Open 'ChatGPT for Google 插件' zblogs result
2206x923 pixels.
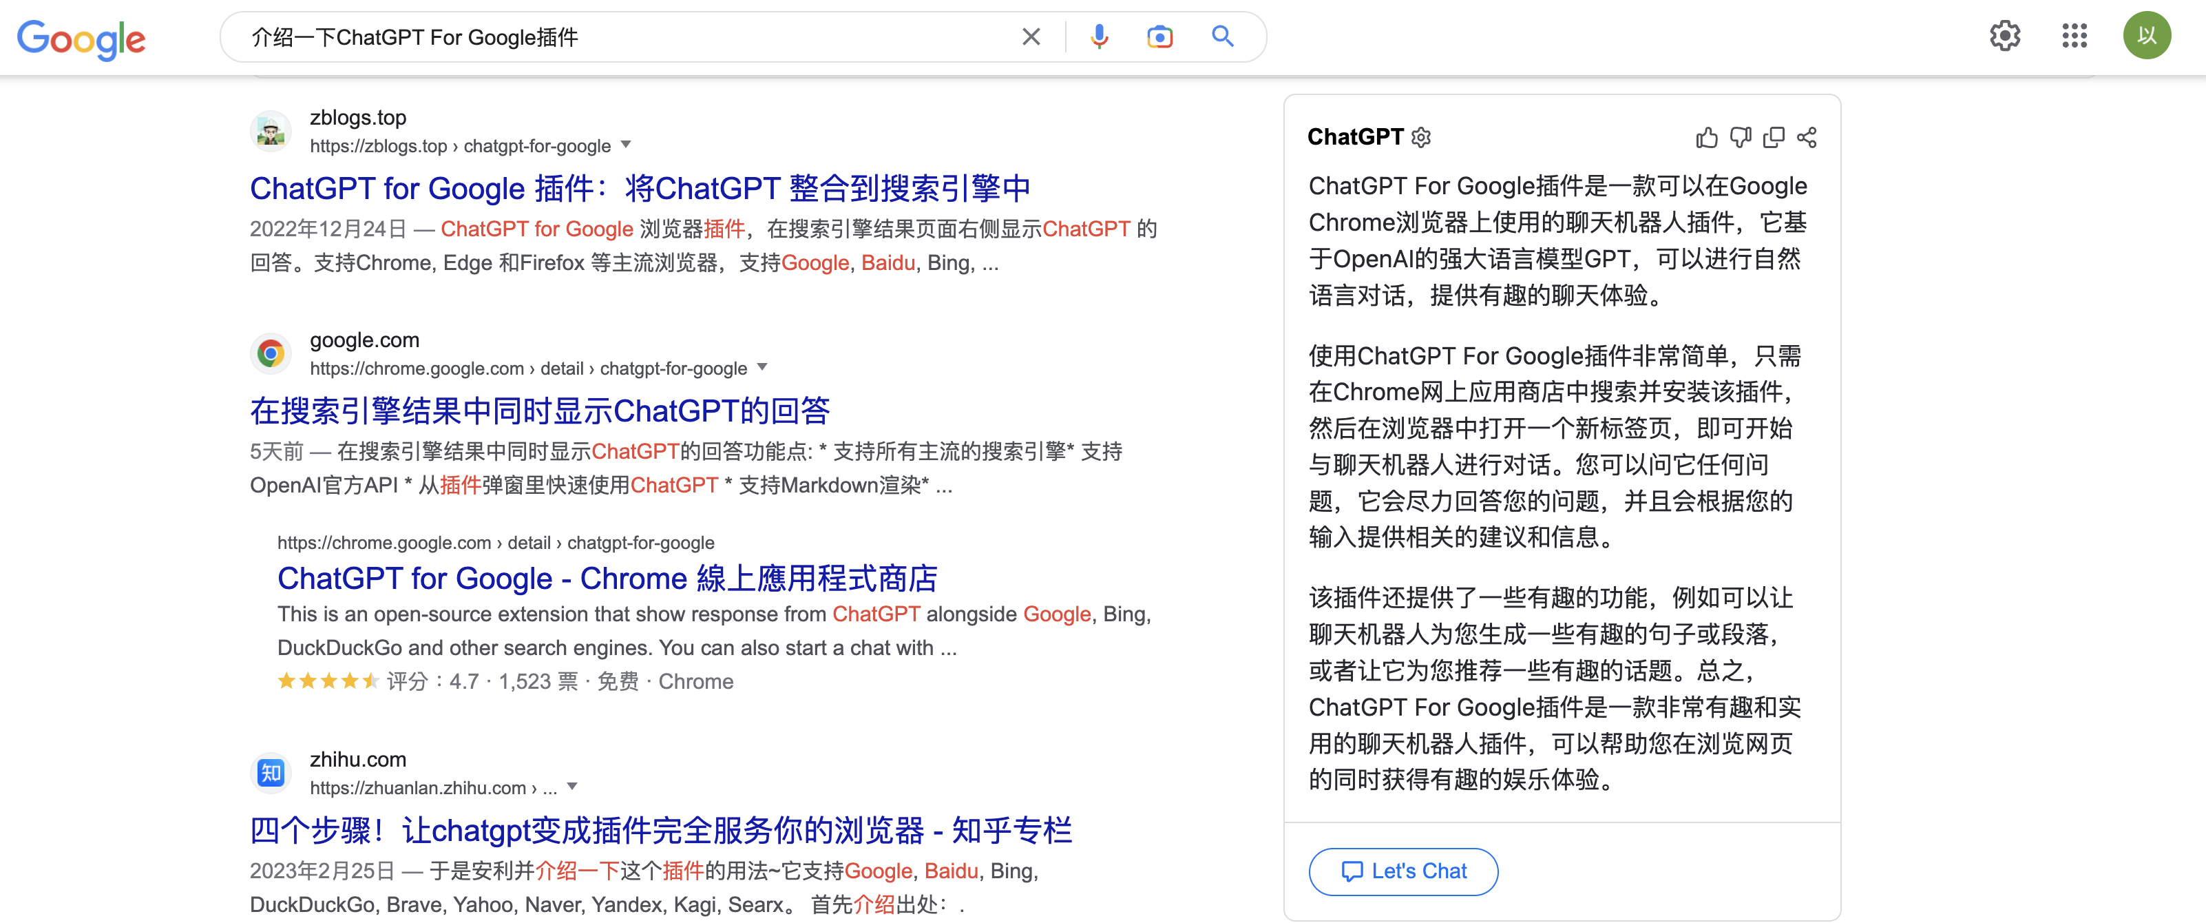coord(640,189)
